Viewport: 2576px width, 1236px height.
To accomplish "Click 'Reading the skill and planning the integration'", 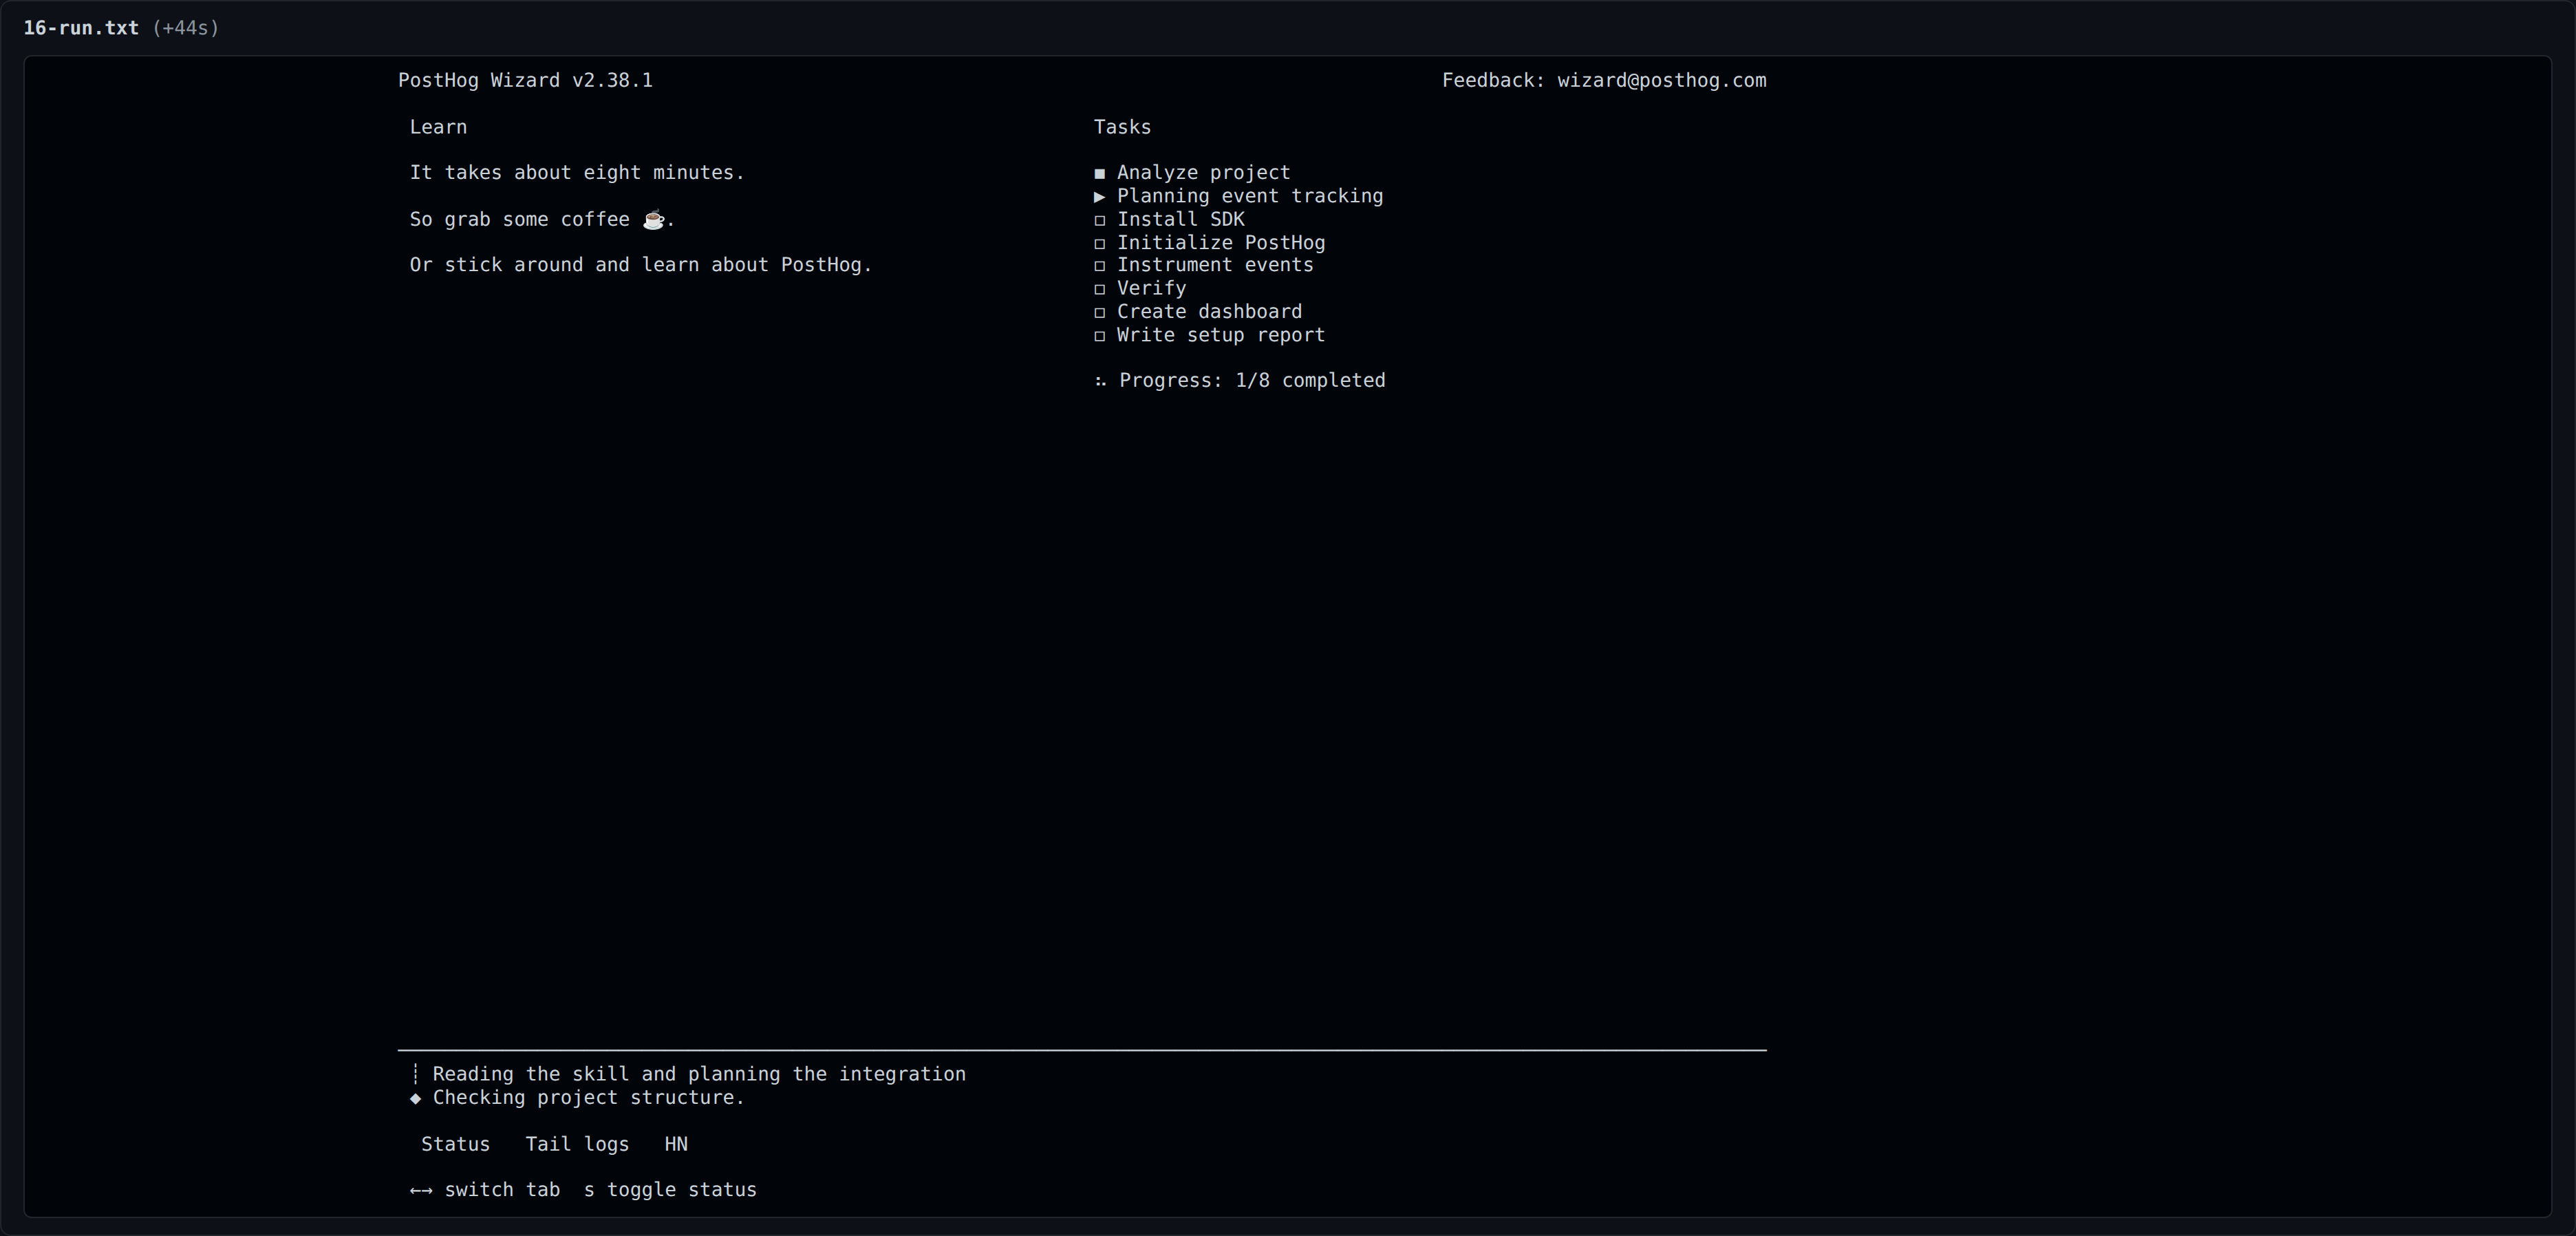I will coord(699,1074).
